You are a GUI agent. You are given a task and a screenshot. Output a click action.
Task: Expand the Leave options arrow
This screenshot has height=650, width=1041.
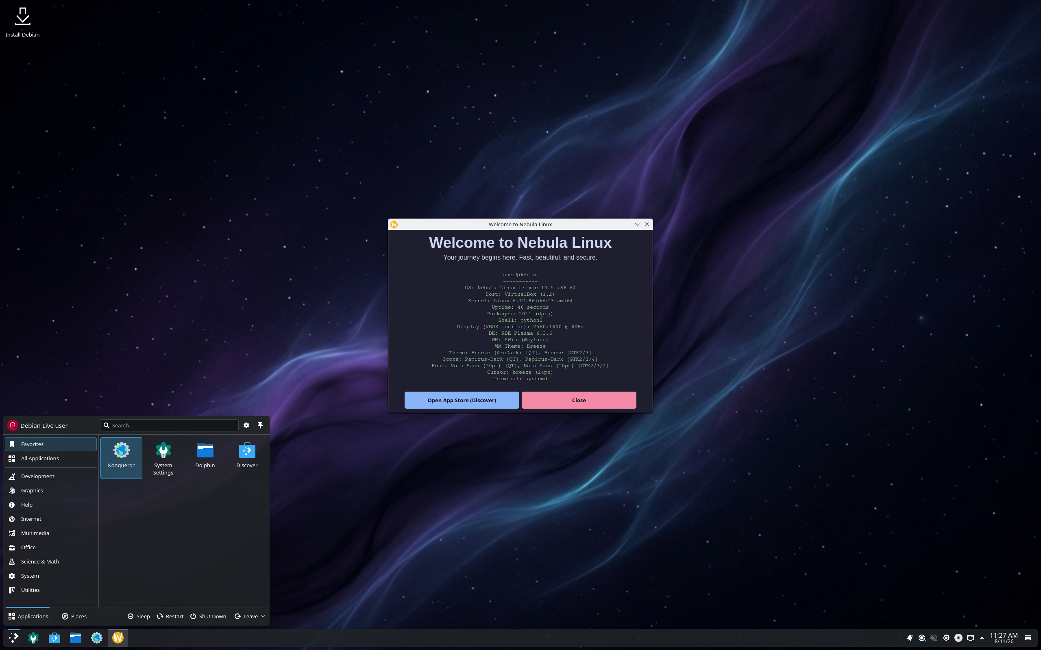(x=263, y=616)
